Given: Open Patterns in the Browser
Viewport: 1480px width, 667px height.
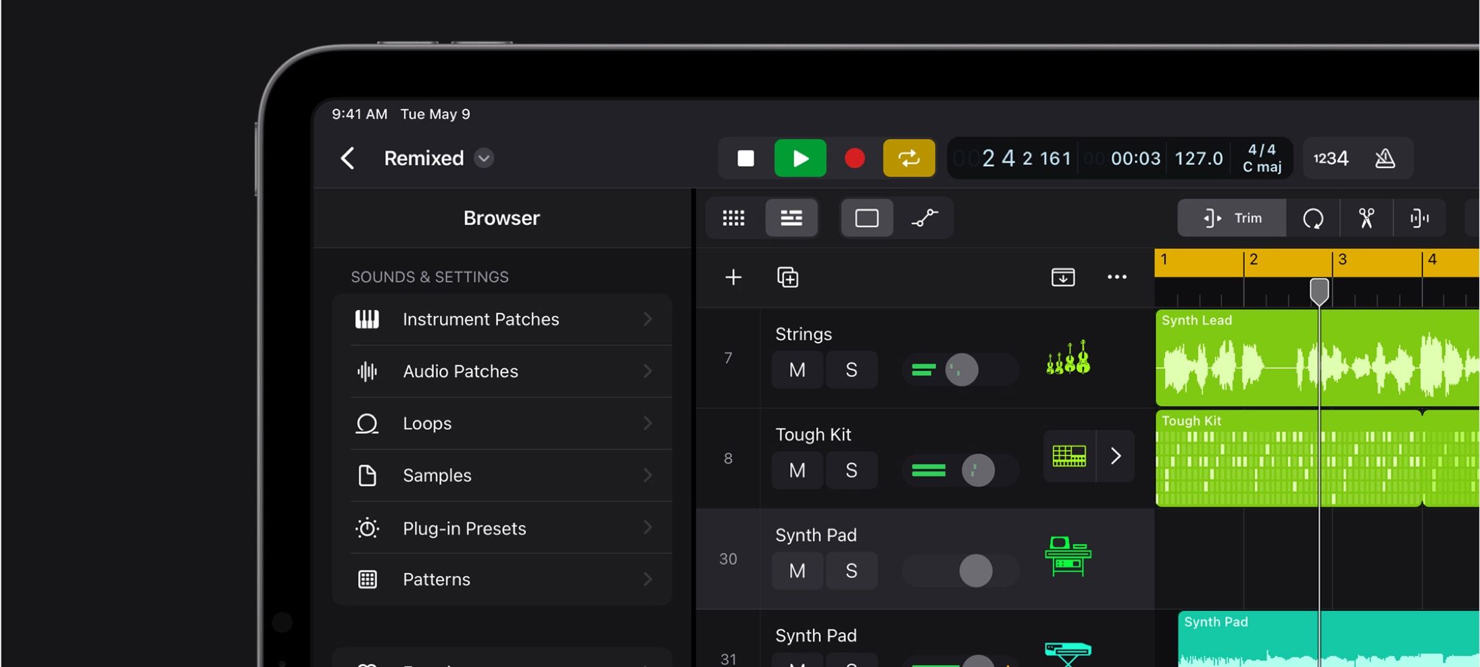Looking at the screenshot, I should point(502,579).
